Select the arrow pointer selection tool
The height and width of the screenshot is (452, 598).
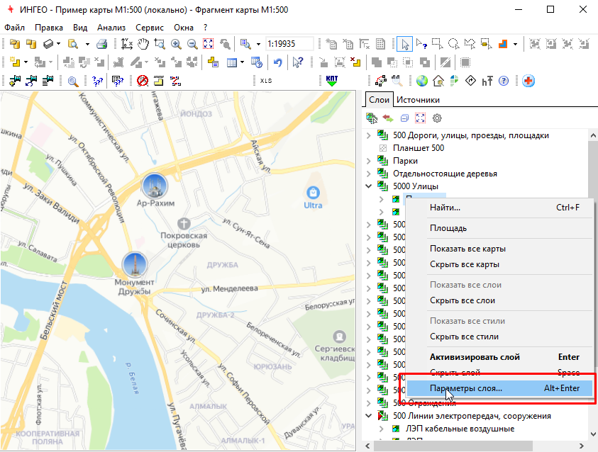[x=404, y=44]
